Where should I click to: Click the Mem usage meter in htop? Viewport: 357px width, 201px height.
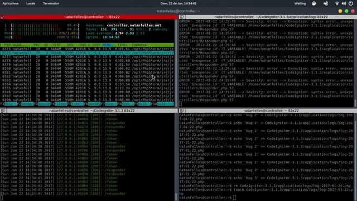(x=42, y=33)
